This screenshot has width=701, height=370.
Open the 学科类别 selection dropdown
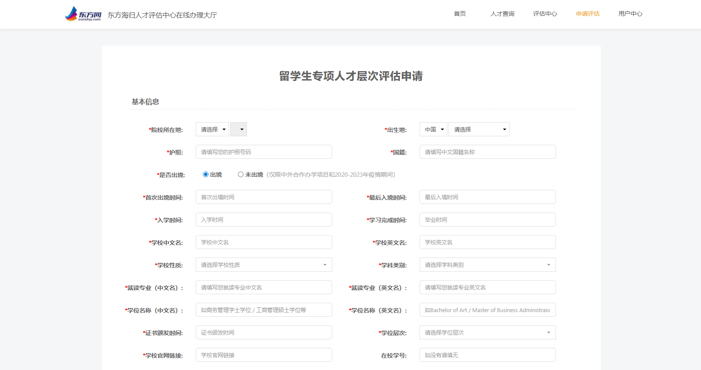(x=487, y=265)
